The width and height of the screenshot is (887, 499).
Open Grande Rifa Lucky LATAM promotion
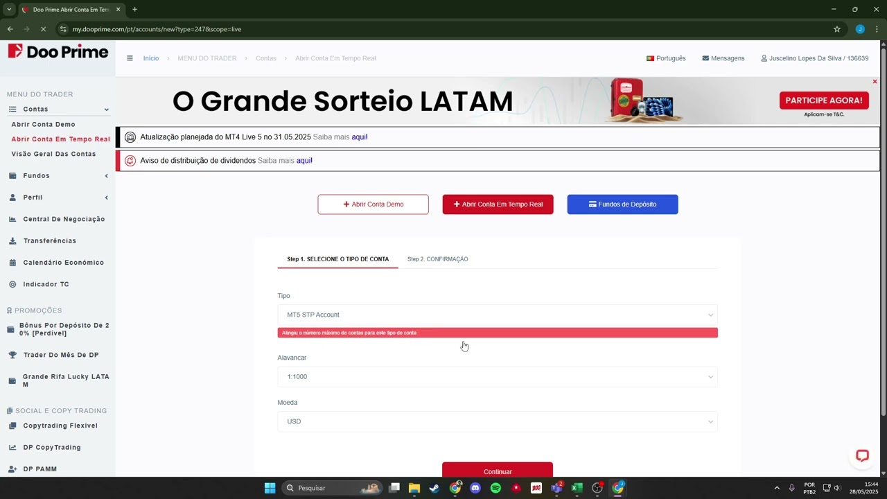pyautogui.click(x=58, y=380)
